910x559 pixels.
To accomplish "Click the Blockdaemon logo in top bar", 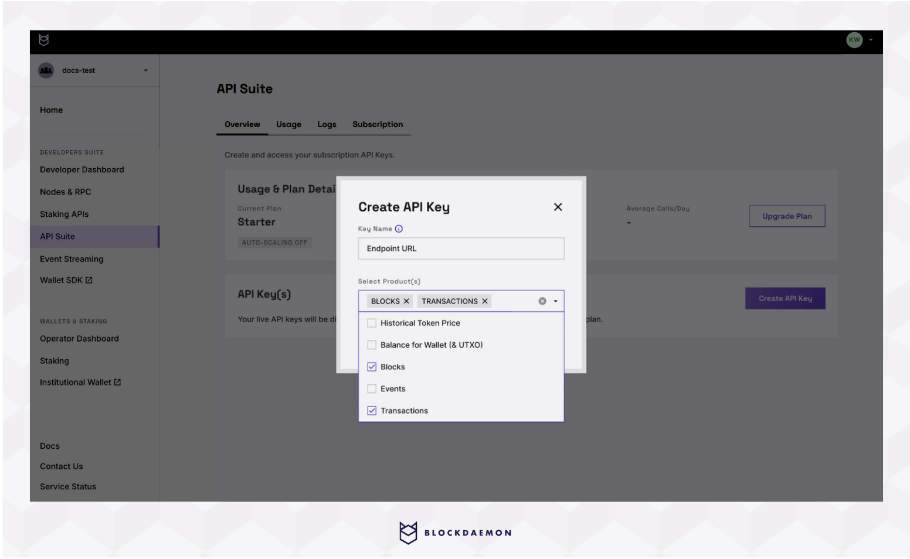I will (x=44, y=40).
